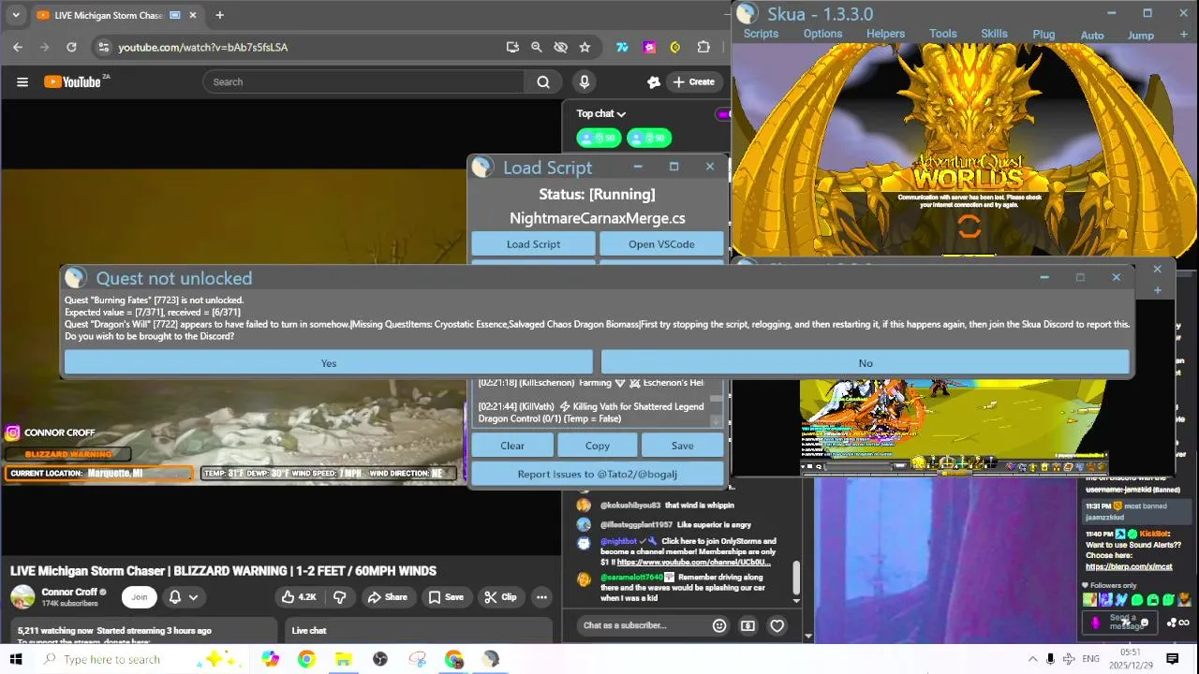Click the YouTube search magnifier button
The image size is (1199, 674).
coord(543,82)
